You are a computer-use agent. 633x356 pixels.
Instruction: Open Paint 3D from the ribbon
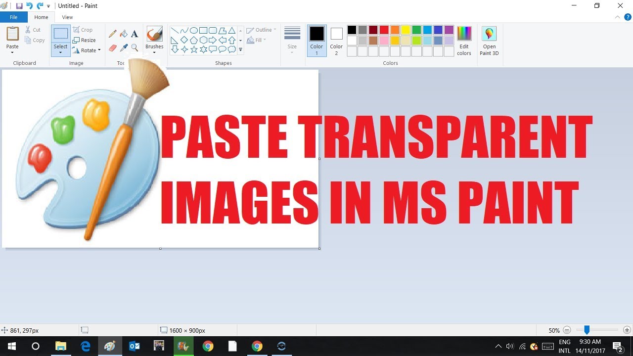(x=489, y=40)
